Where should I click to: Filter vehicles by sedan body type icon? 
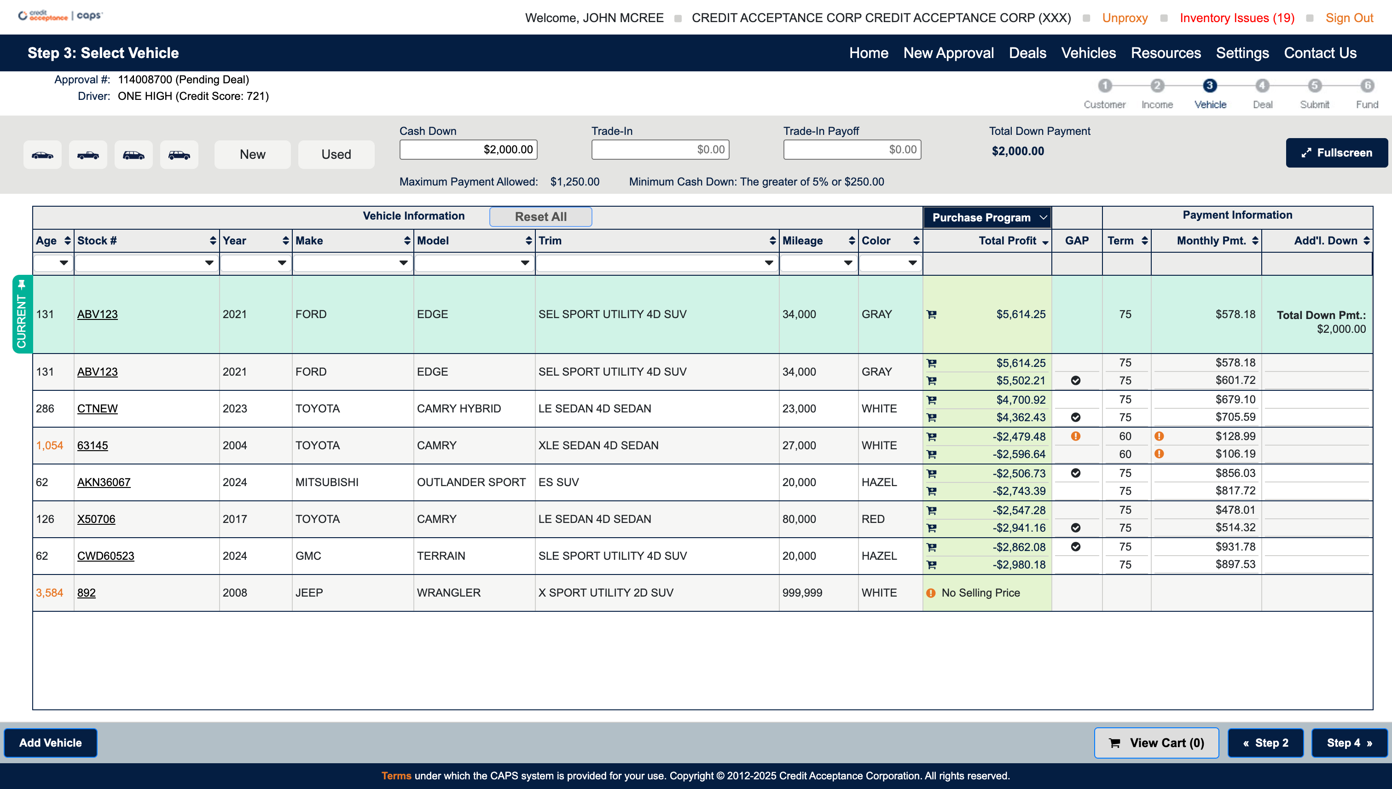point(42,155)
